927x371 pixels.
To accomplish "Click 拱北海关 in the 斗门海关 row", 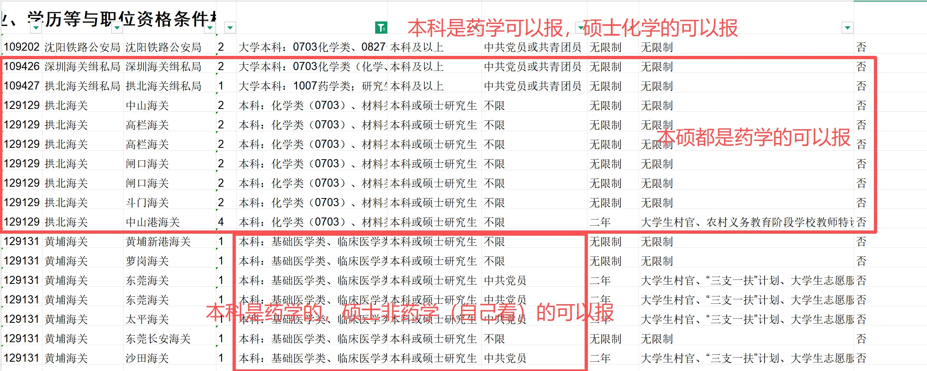I will tap(66, 203).
